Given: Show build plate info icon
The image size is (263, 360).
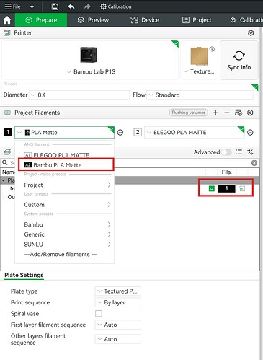Looking at the screenshot, I should (x=212, y=49).
